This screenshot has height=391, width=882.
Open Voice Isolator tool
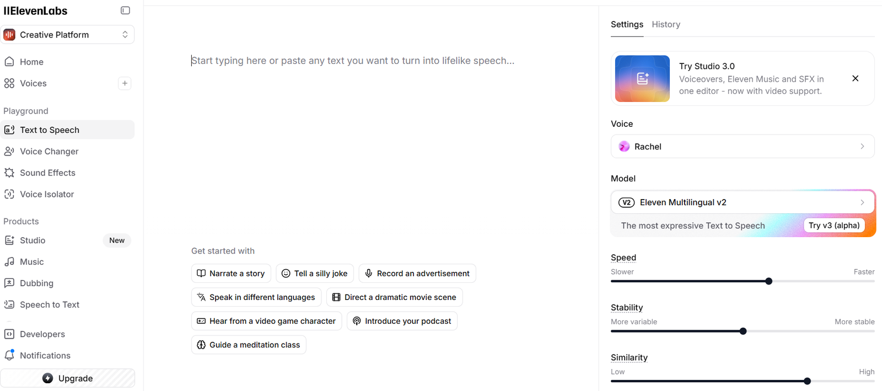pyautogui.click(x=47, y=194)
